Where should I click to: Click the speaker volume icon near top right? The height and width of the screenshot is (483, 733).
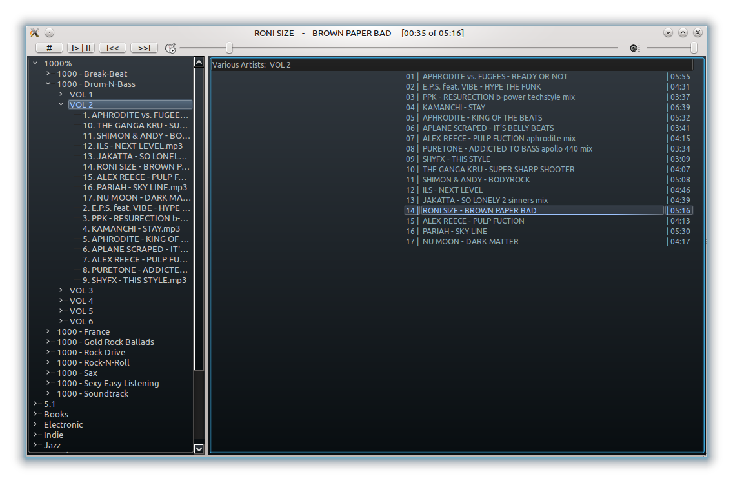[634, 48]
